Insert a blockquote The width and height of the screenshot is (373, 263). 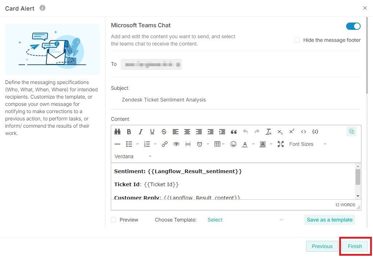(234, 132)
